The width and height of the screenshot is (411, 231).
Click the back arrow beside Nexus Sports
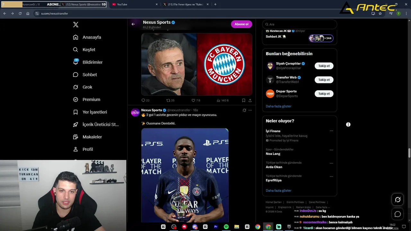click(x=133, y=24)
